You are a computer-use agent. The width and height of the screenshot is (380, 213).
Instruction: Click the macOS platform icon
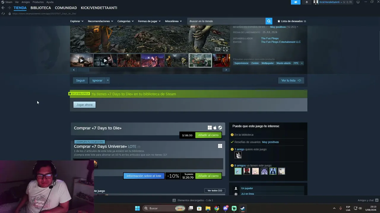[215, 128]
